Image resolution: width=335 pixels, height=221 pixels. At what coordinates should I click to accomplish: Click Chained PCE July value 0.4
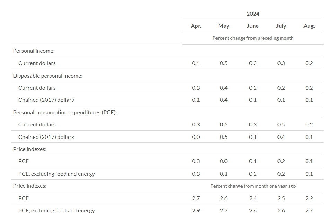coord(281,137)
